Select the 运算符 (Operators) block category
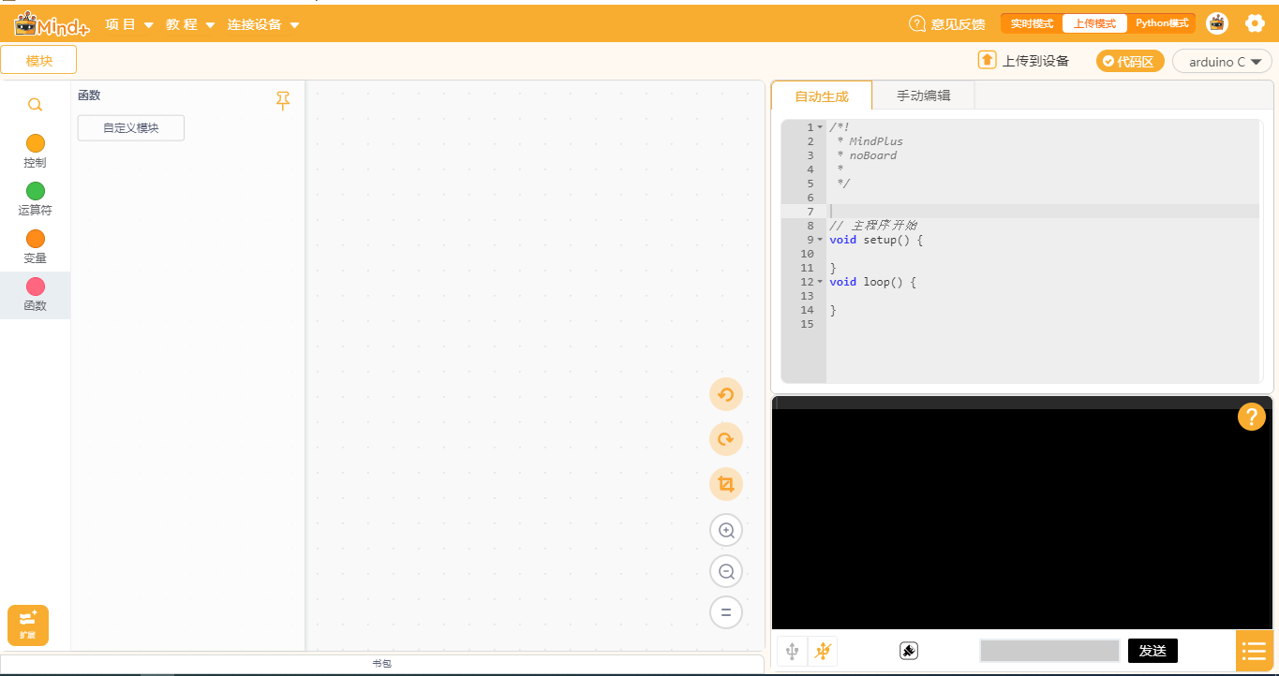The height and width of the screenshot is (676, 1279). (x=35, y=199)
